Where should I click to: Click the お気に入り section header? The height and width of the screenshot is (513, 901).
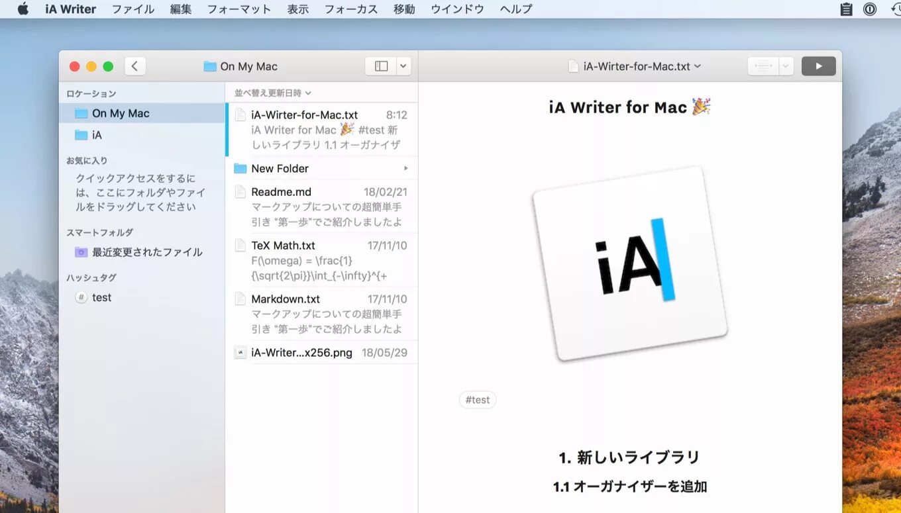pyautogui.click(x=87, y=160)
